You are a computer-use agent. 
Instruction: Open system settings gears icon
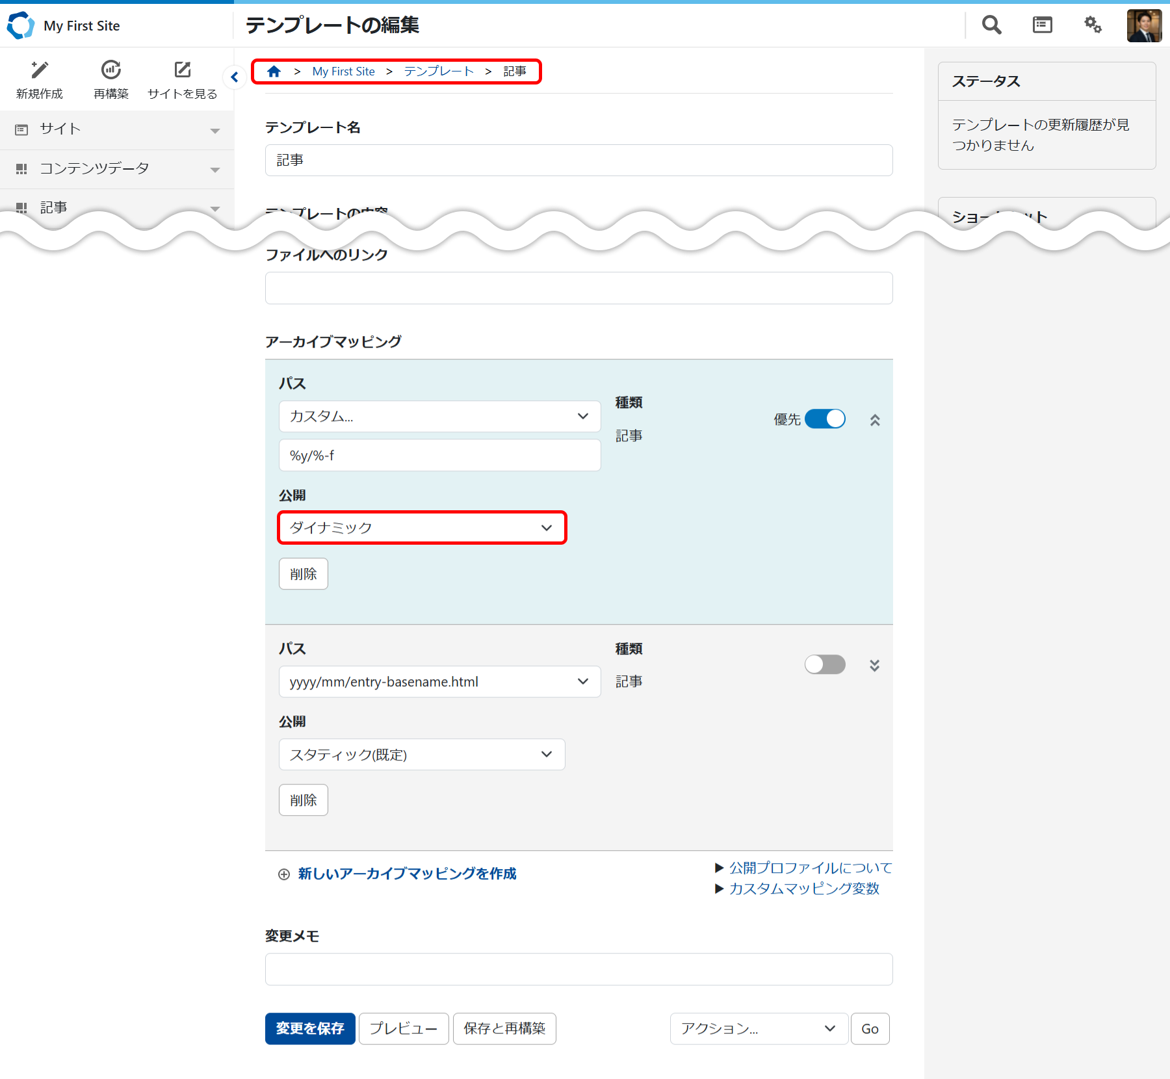(1093, 25)
